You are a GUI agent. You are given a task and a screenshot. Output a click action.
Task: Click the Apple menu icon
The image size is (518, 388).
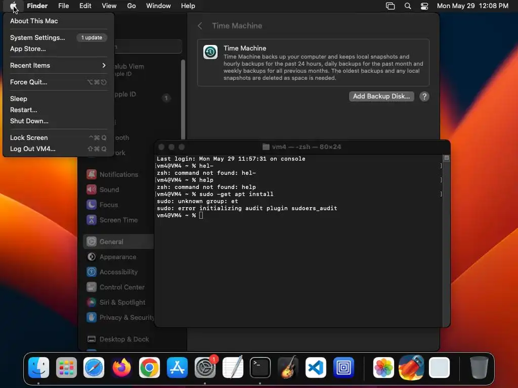[x=13, y=6]
